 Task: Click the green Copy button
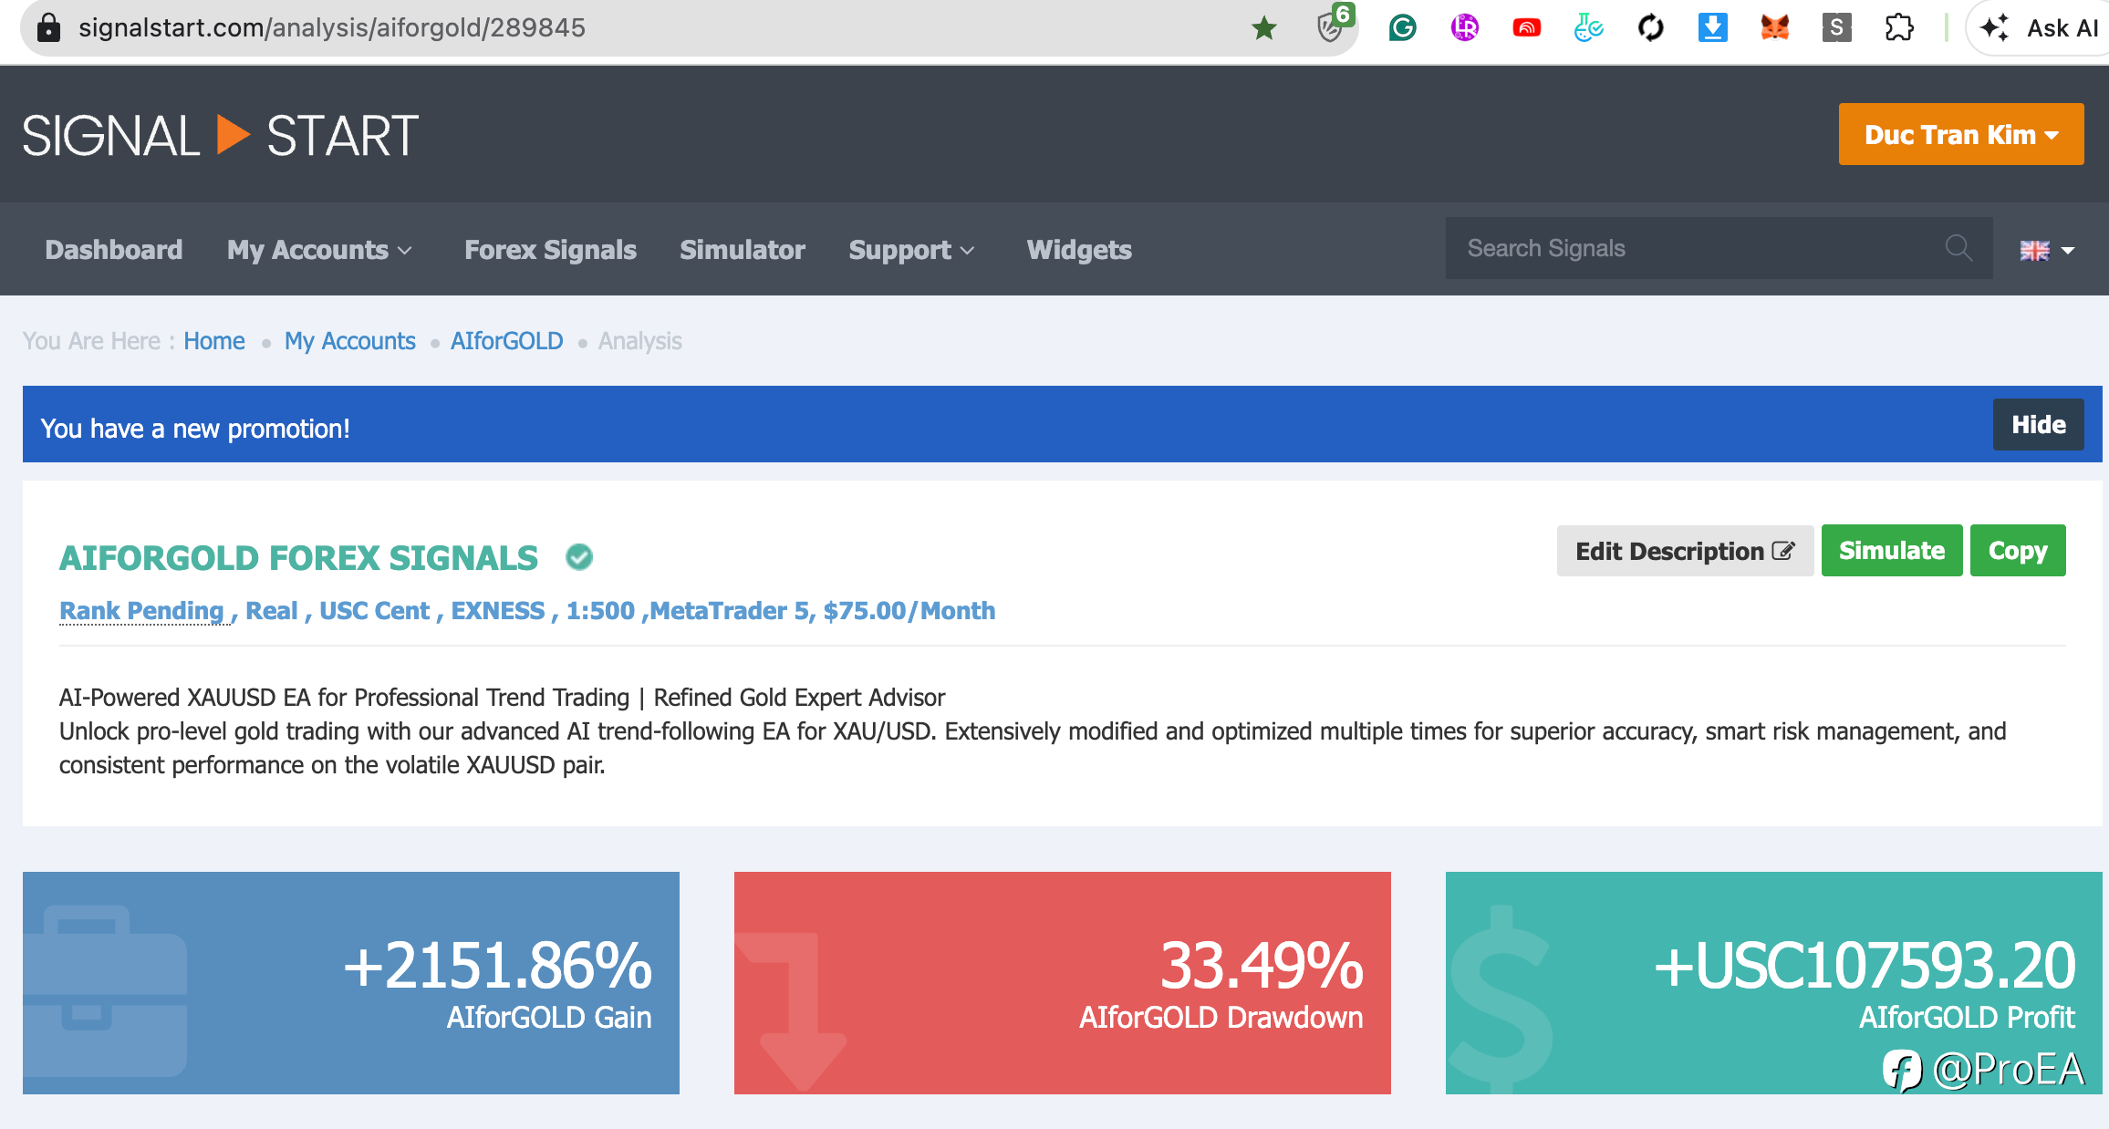click(2018, 551)
